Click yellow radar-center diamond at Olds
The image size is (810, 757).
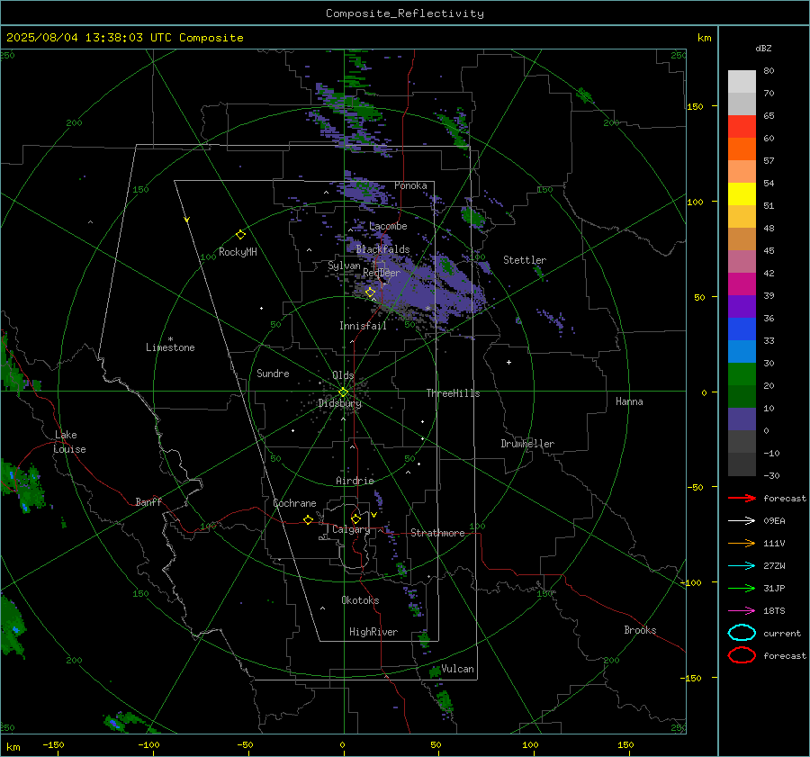(343, 392)
